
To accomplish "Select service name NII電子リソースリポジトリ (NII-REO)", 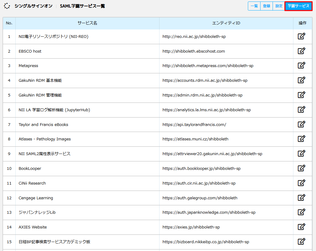I will [x=53, y=37].
